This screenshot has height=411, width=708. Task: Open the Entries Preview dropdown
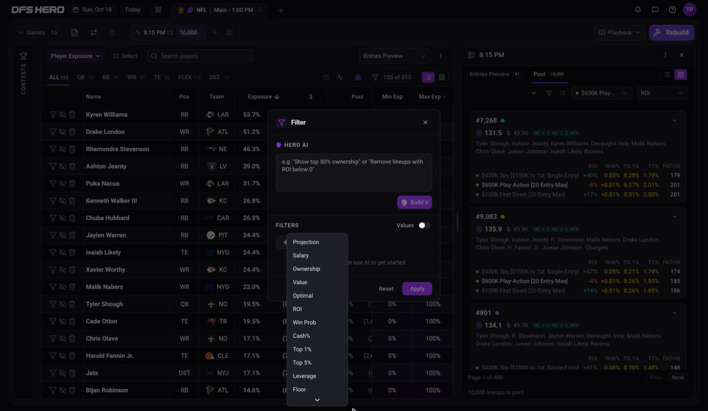(x=395, y=56)
